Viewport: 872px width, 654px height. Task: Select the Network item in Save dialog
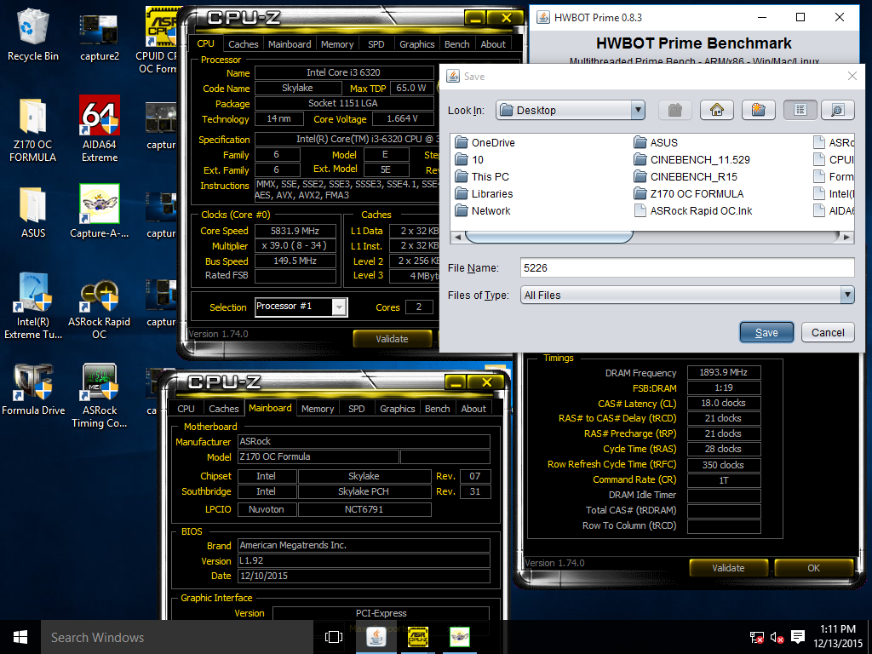coord(483,211)
